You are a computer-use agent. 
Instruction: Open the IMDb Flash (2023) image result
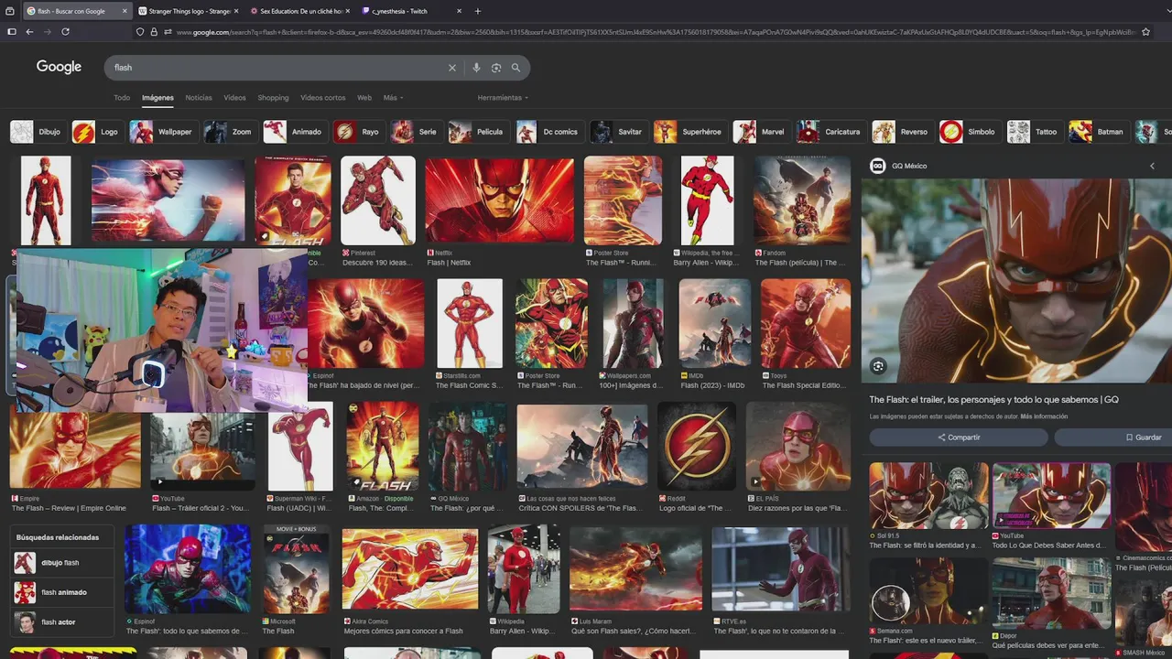715,323
